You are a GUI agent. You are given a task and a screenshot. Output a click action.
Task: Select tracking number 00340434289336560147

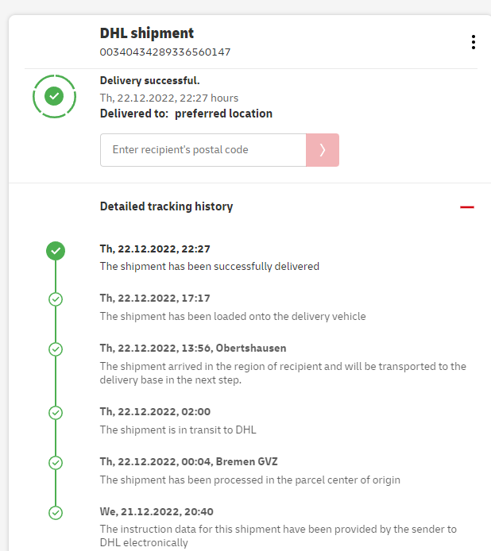tap(165, 52)
